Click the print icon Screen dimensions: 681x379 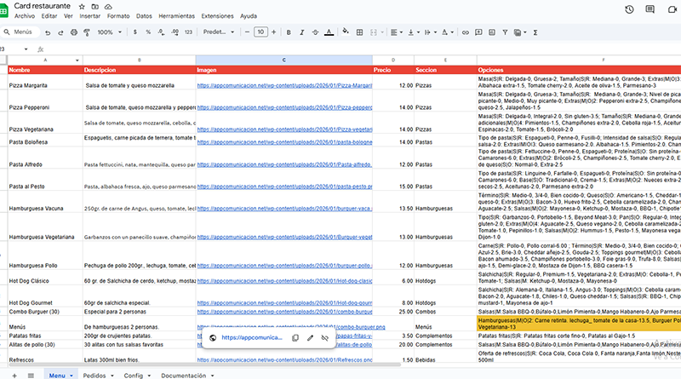pyautogui.click(x=74, y=32)
